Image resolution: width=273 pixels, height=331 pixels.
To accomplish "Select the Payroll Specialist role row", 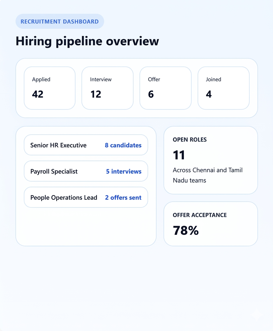I will pos(86,171).
